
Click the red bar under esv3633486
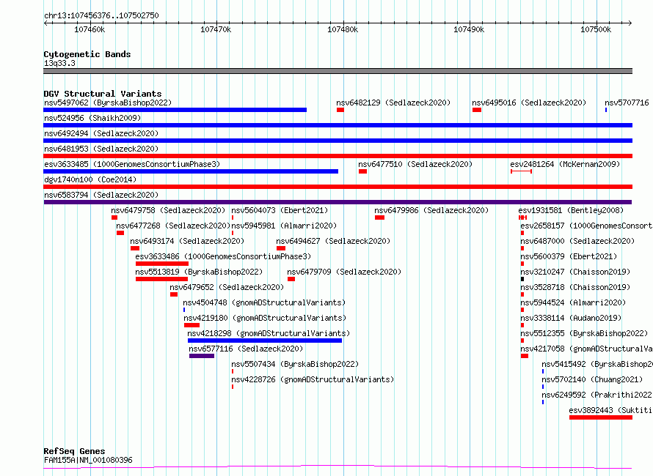[162, 264]
